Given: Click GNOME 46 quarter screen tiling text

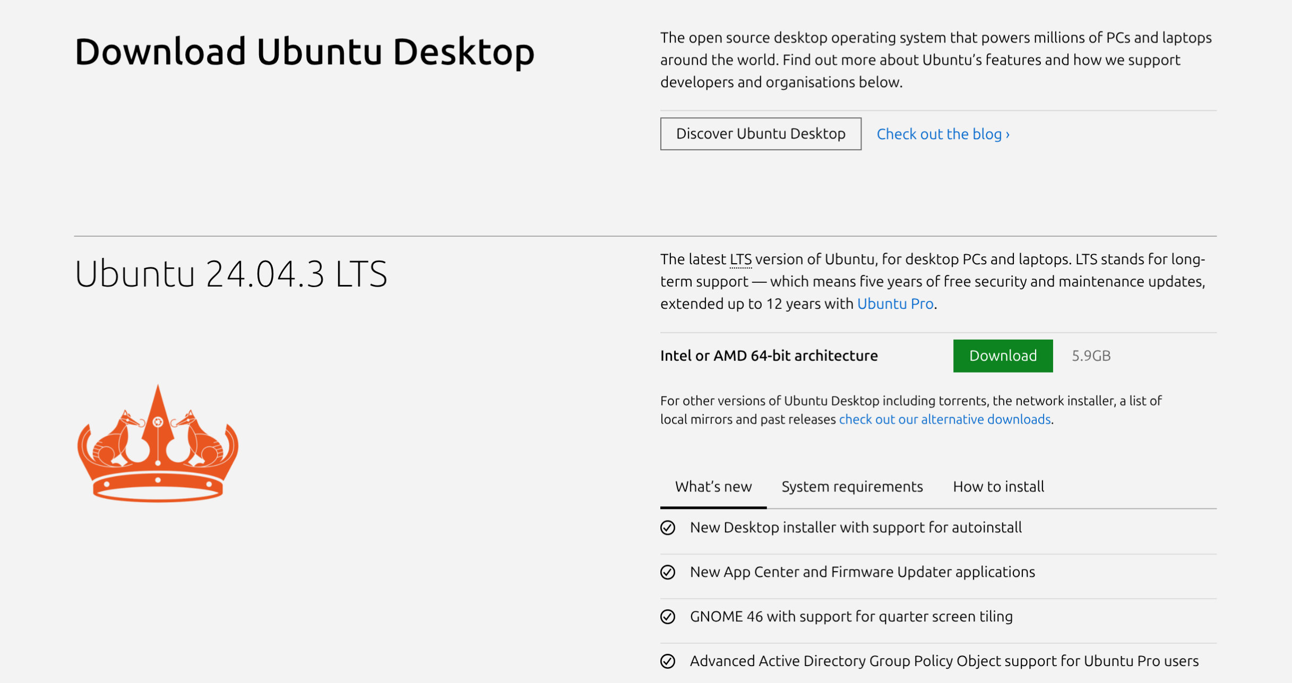Looking at the screenshot, I should point(851,617).
